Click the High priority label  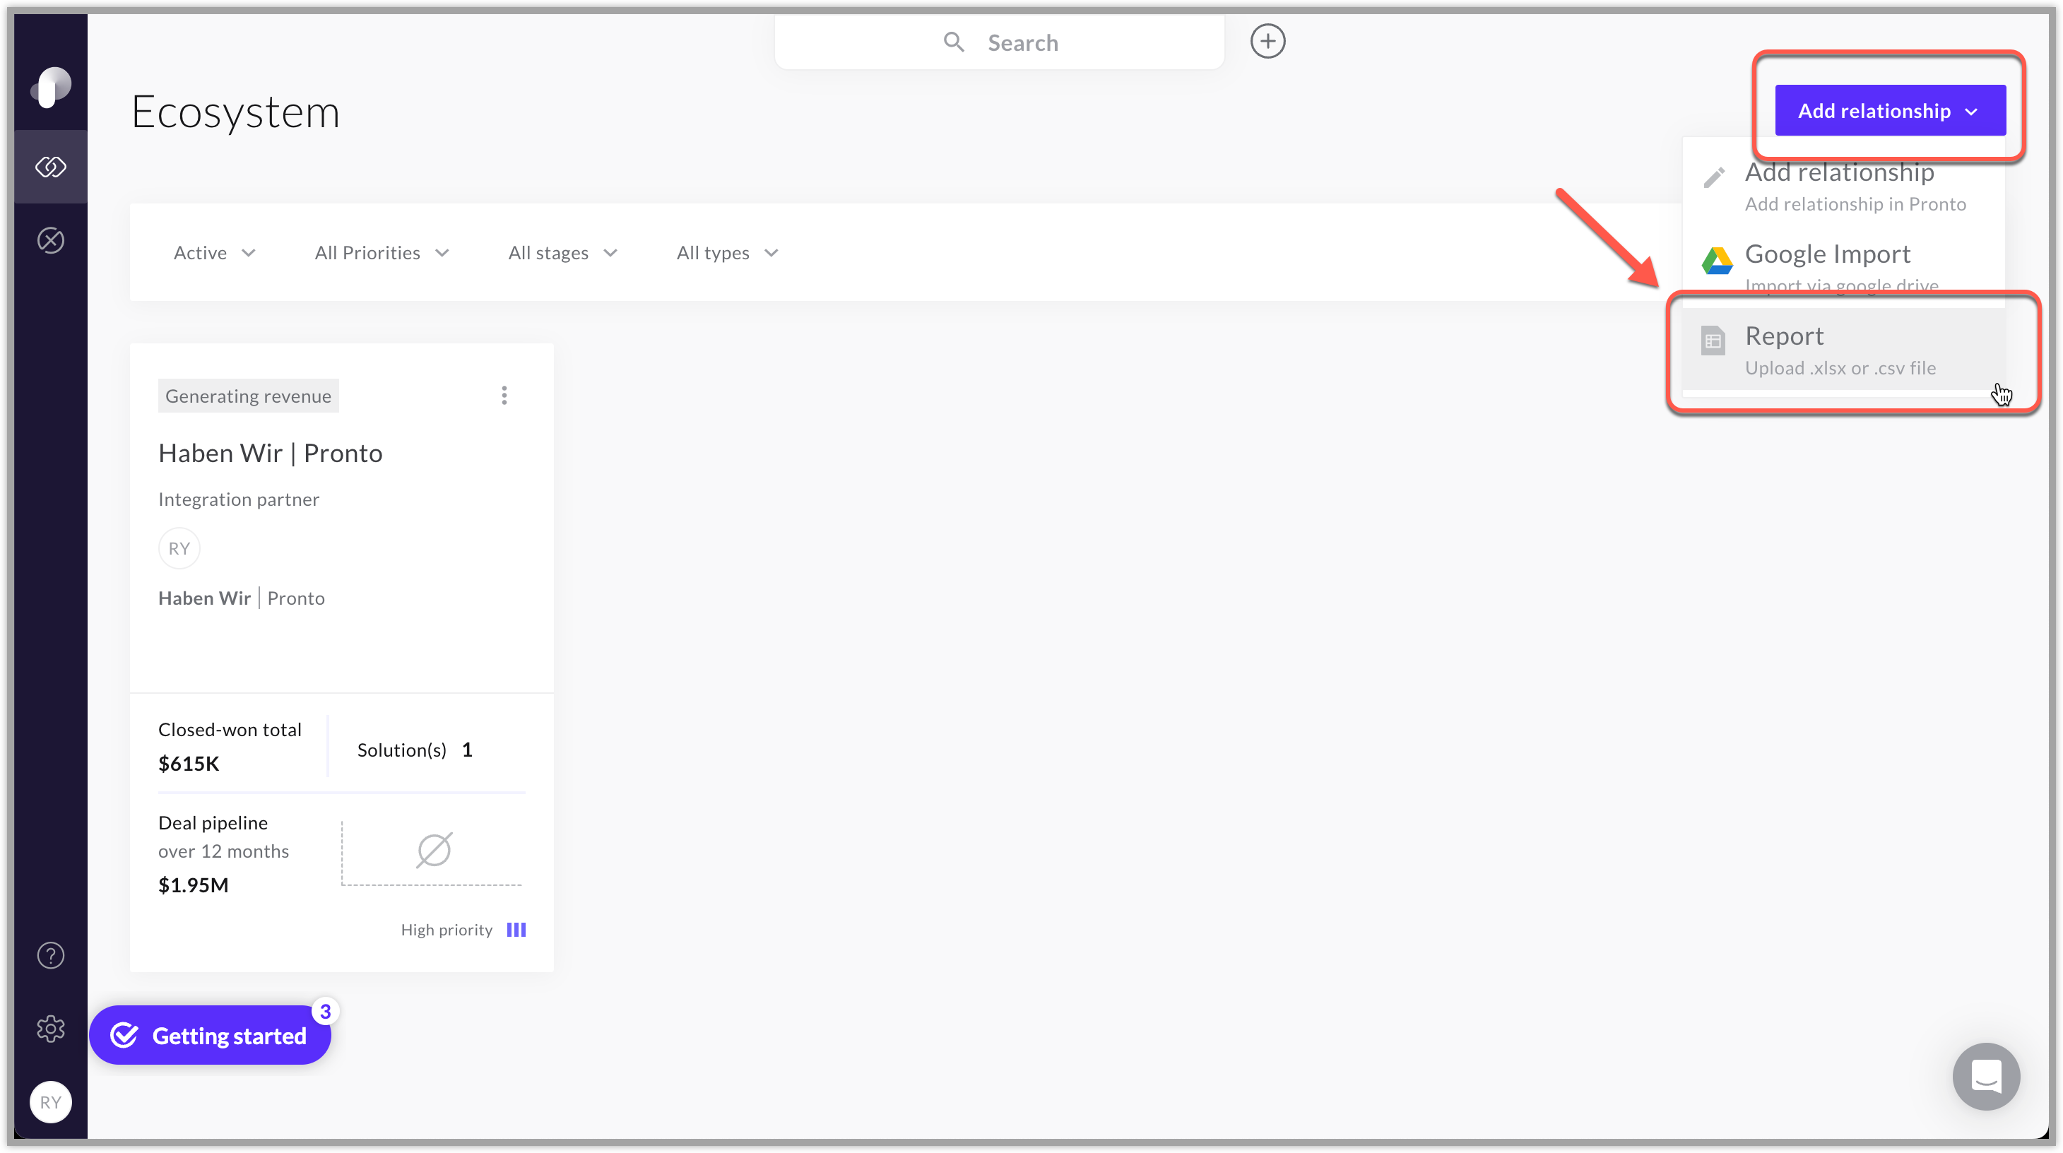click(x=446, y=930)
